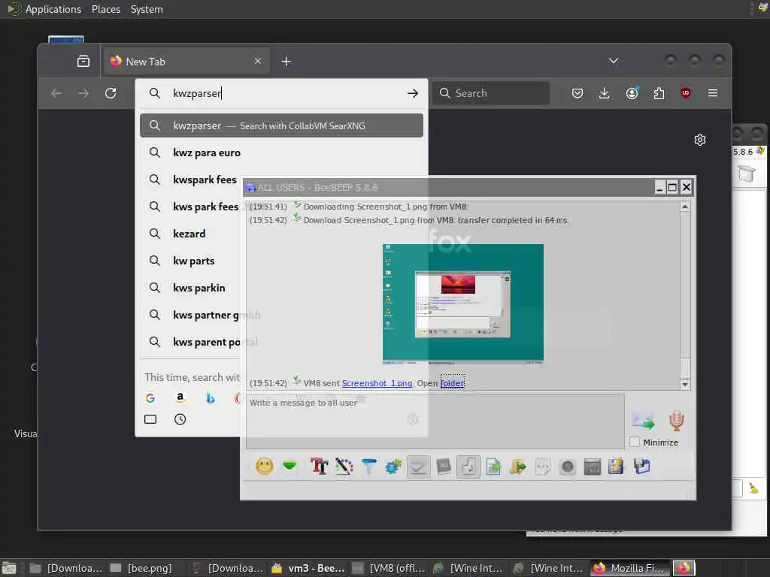Search this time with Google
The height and width of the screenshot is (577, 770).
pos(150,398)
